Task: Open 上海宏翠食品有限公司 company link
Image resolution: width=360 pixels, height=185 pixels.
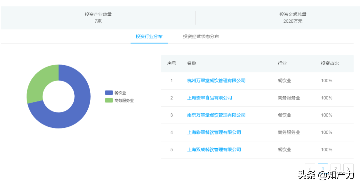Action: pyautogui.click(x=210, y=98)
